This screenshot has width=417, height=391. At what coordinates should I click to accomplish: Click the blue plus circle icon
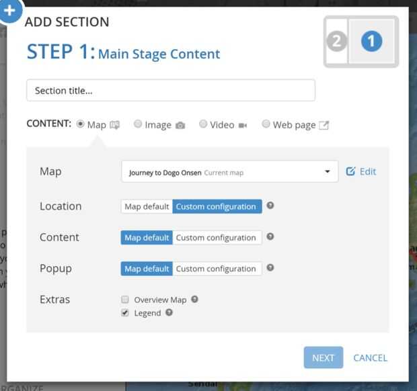click(x=9, y=11)
